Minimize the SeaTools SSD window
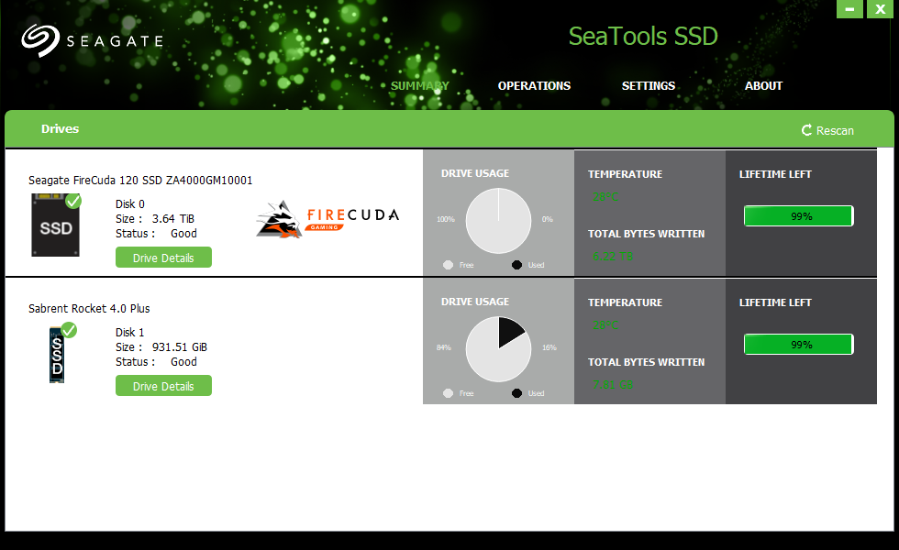899x550 pixels. (849, 9)
